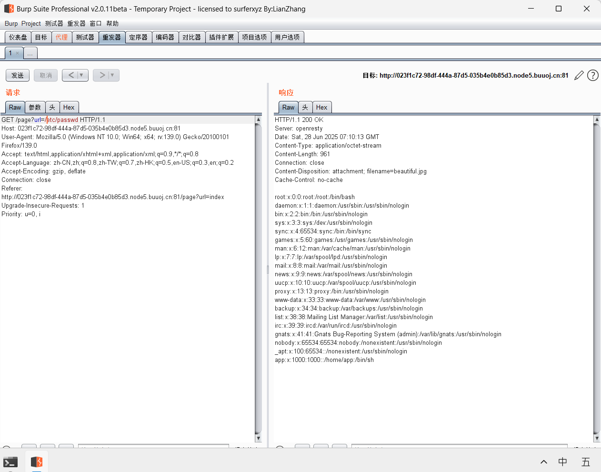Switch to the 项目选项 tab
This screenshot has height=472, width=601.
tap(254, 37)
